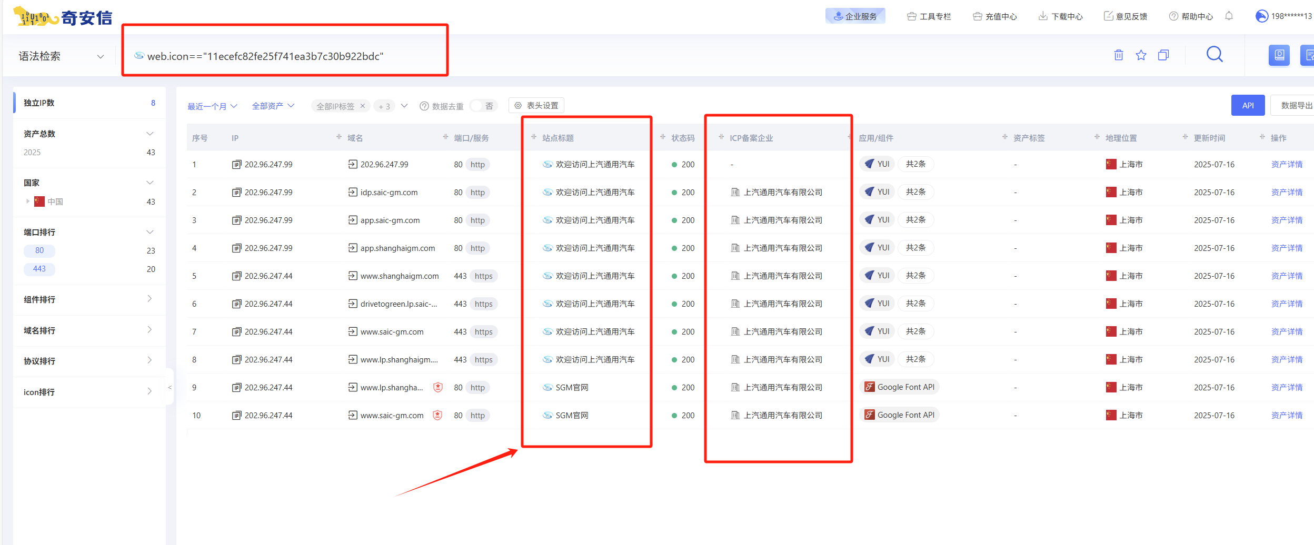Click ICP company icon in row 2
Screen dimensions: 1314x545
[x=735, y=192]
